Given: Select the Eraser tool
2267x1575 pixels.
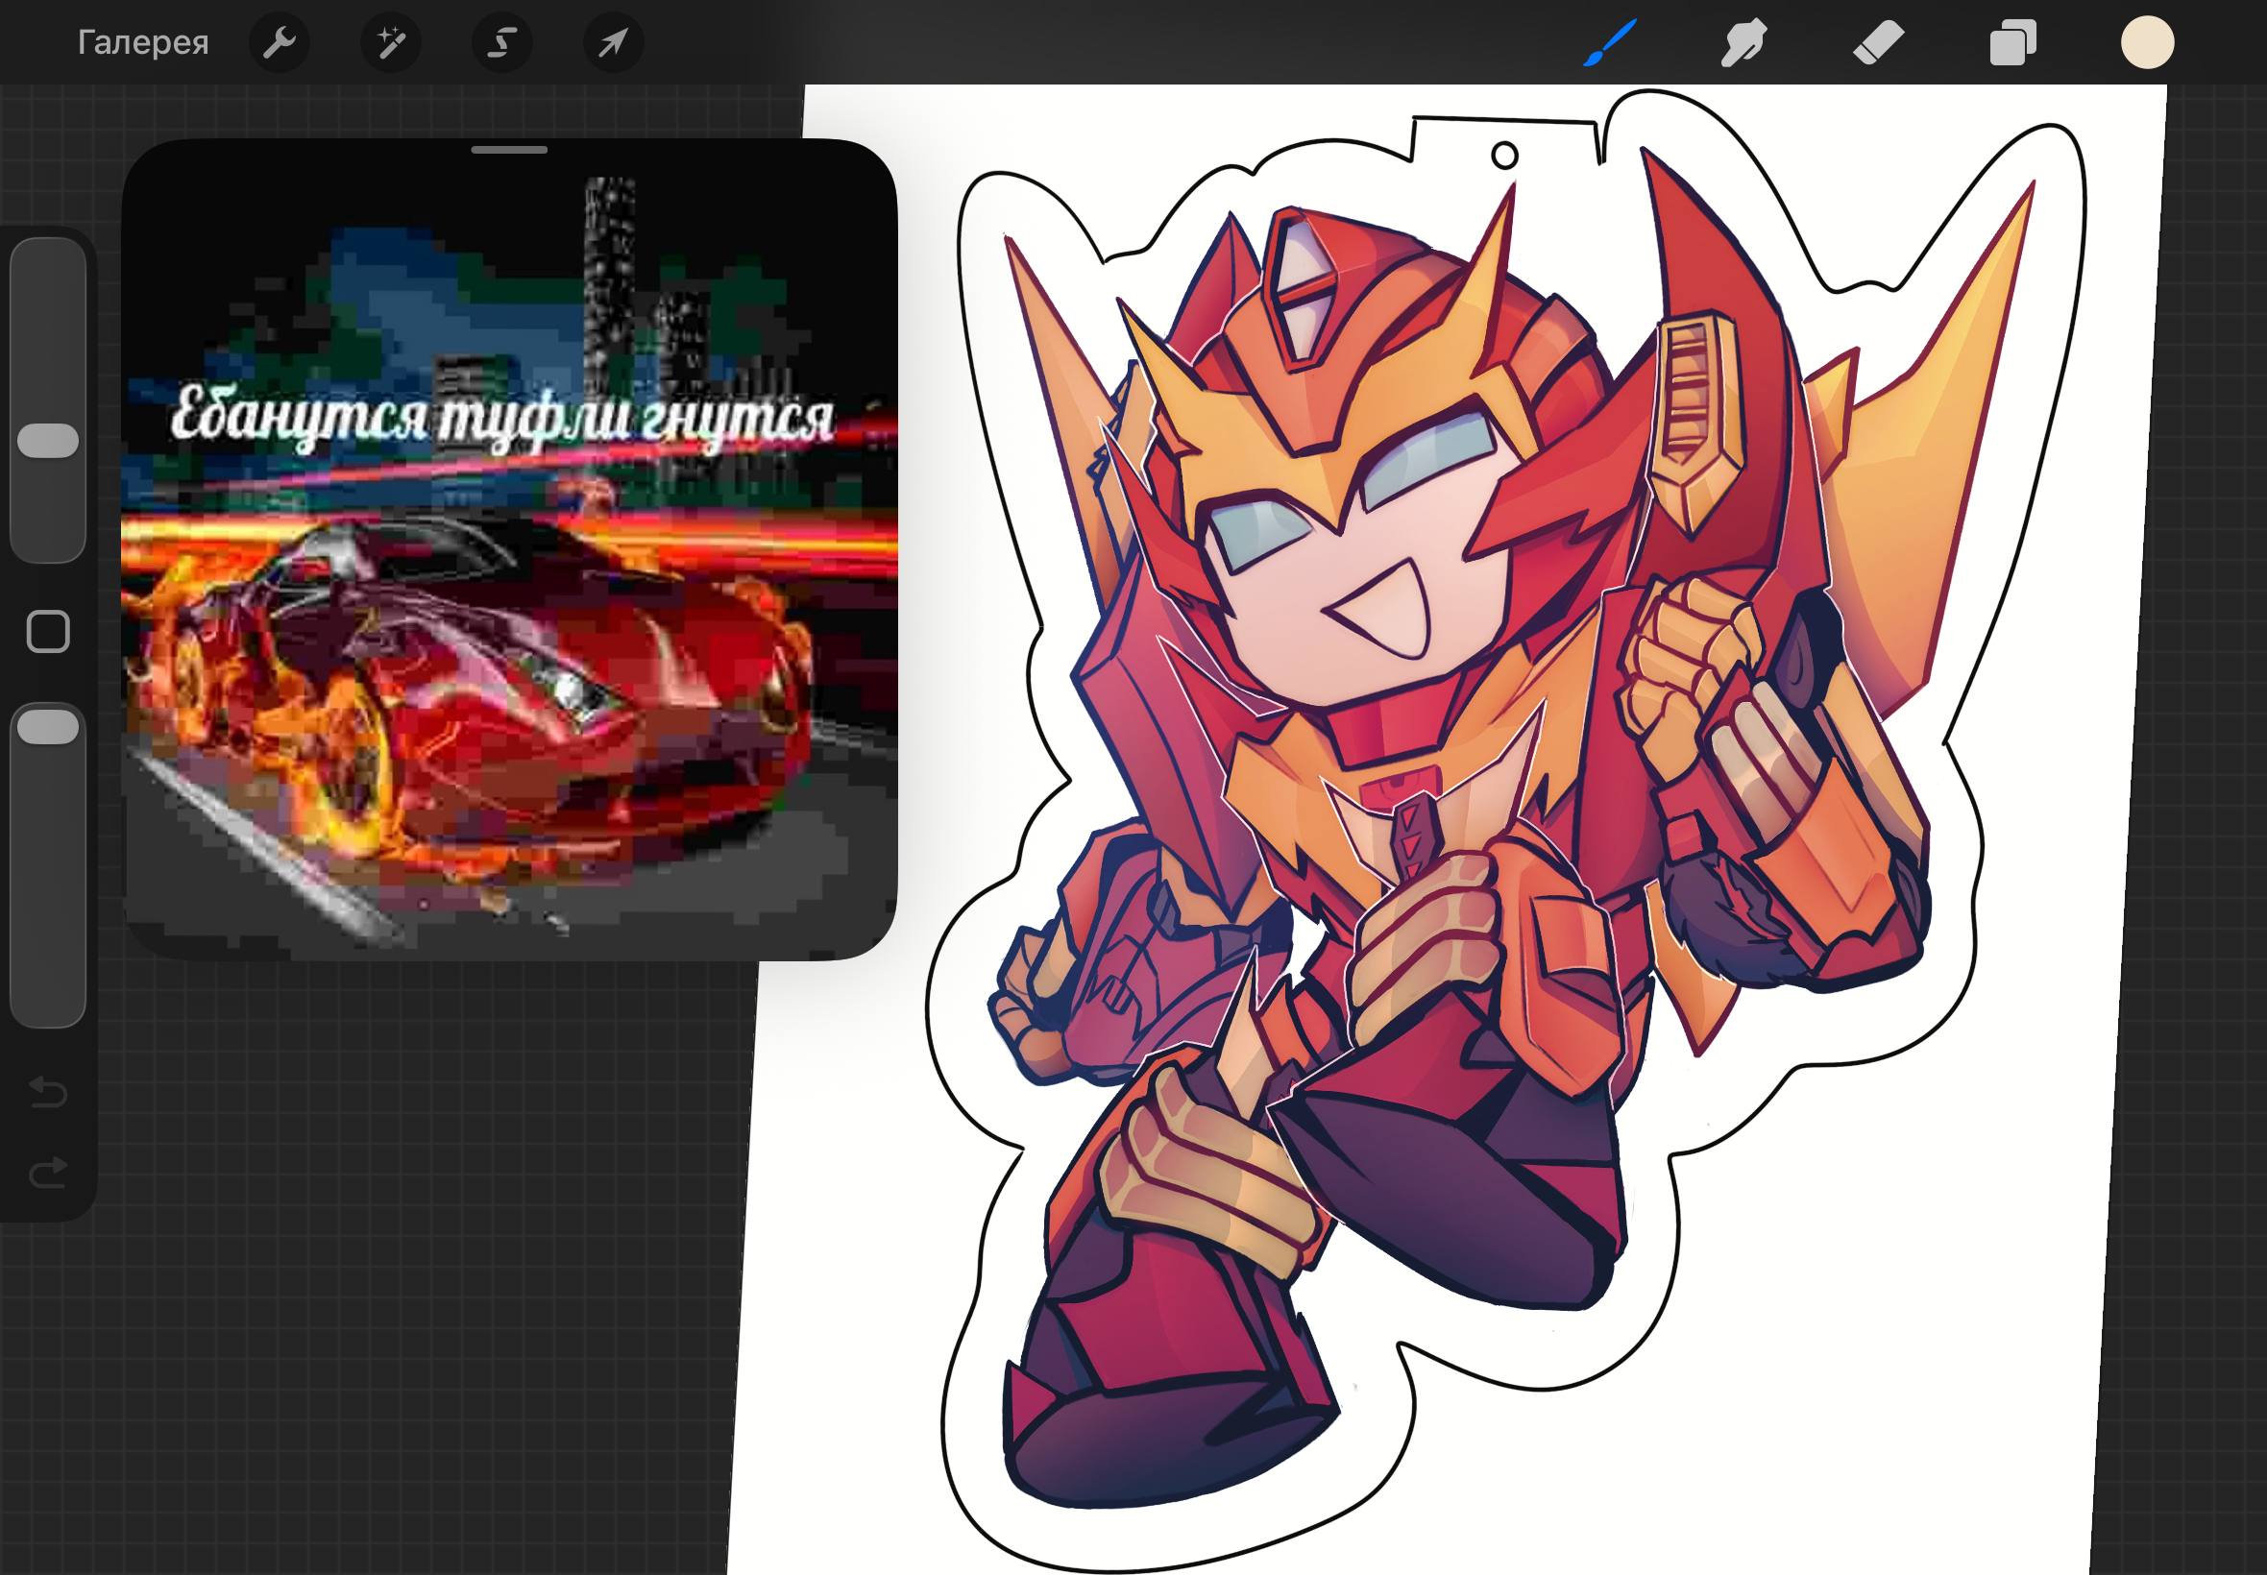Looking at the screenshot, I should point(1878,42).
